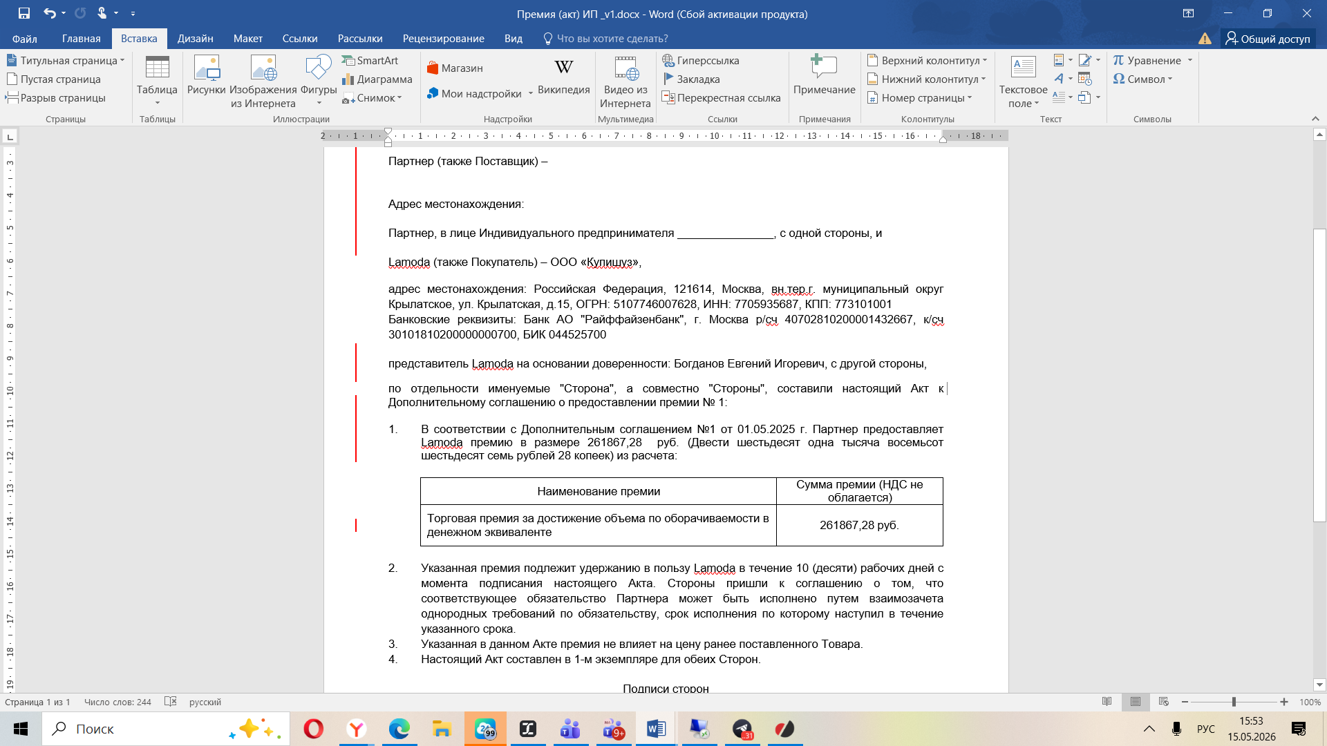Viewport: 1327px width, 746px height.
Task: Open the Макет tab
Action: click(x=247, y=39)
